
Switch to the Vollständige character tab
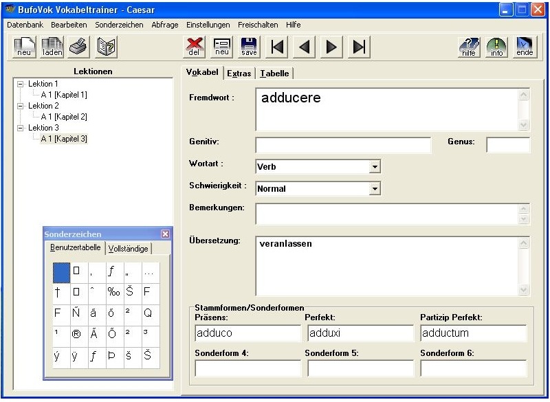tap(128, 249)
